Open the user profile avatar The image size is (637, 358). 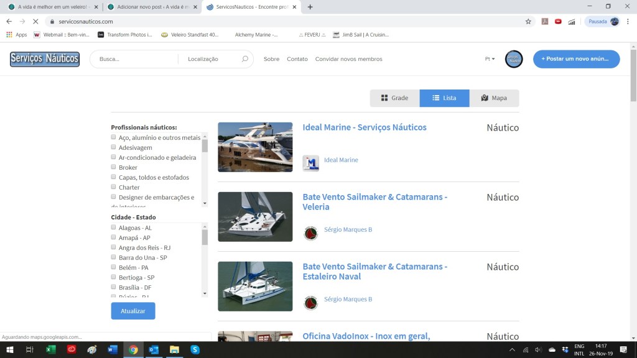pyautogui.click(x=514, y=59)
